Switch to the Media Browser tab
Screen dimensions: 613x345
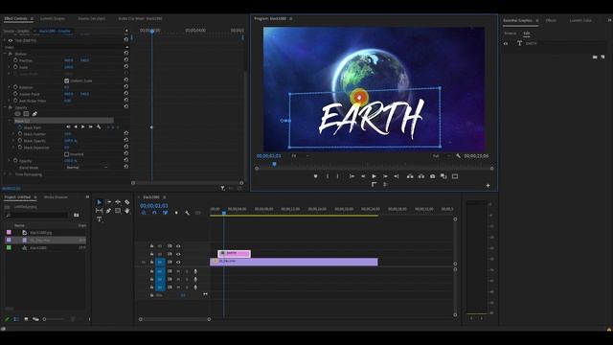pos(56,197)
